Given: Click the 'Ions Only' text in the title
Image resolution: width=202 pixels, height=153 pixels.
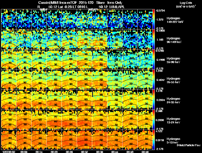Looking at the screenshot, I should [x=115, y=3].
